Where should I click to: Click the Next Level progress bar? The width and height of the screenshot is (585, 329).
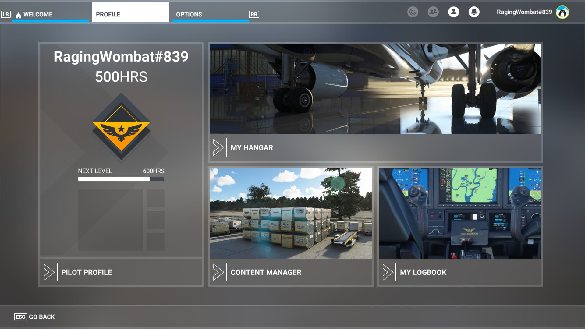tap(121, 179)
